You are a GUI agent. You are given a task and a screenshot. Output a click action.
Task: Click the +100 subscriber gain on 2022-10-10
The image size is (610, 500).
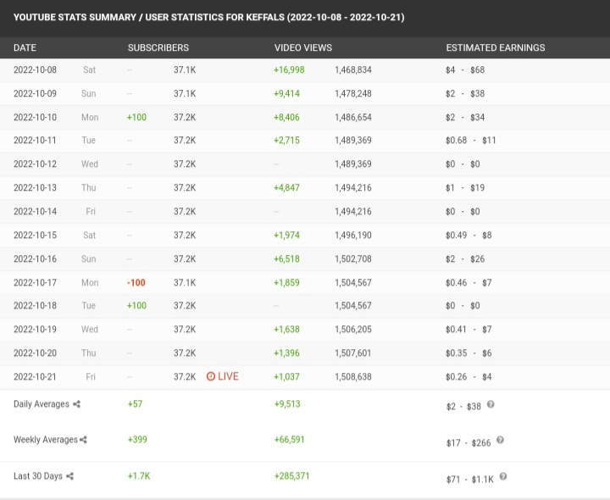[136, 118]
